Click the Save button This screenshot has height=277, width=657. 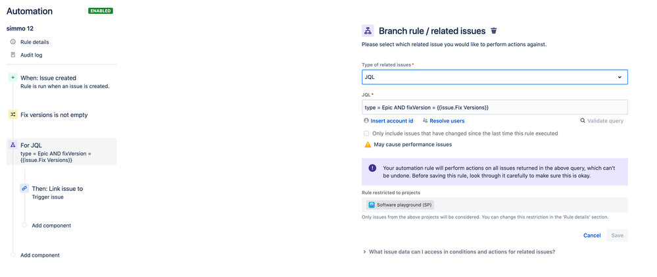pyautogui.click(x=617, y=236)
